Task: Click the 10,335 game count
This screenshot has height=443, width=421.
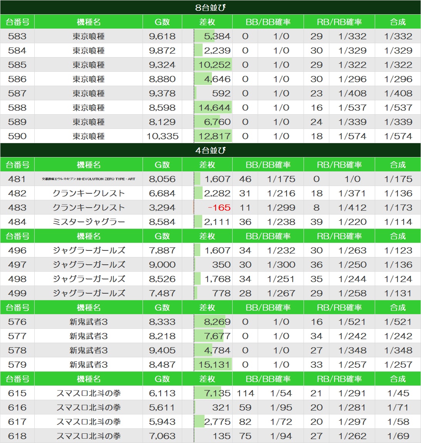Action: [163, 136]
